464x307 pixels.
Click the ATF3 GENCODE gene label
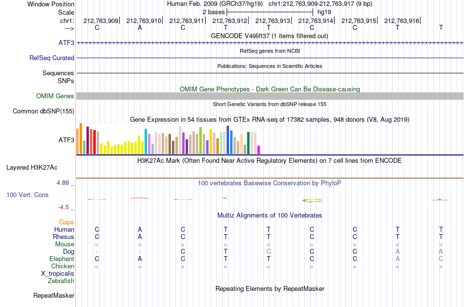pos(66,43)
